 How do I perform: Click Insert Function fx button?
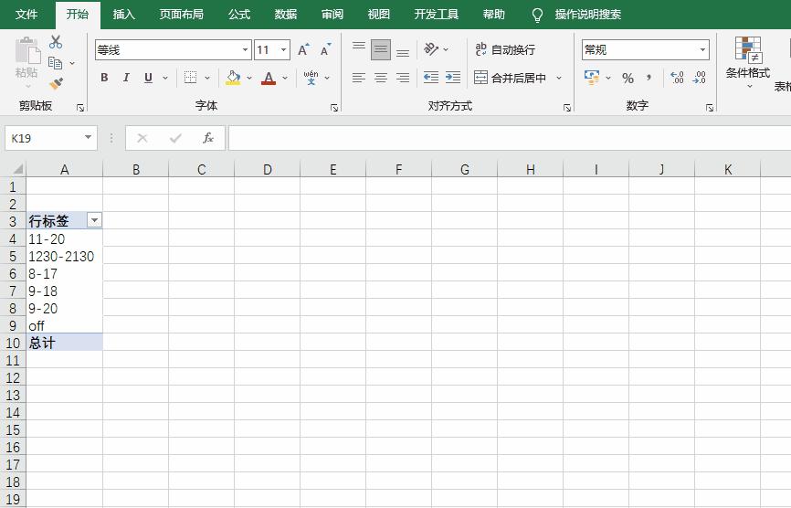[x=208, y=138]
